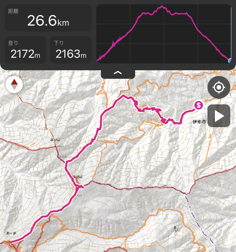
Task: Start route playback with play button
Action: [x=219, y=116]
